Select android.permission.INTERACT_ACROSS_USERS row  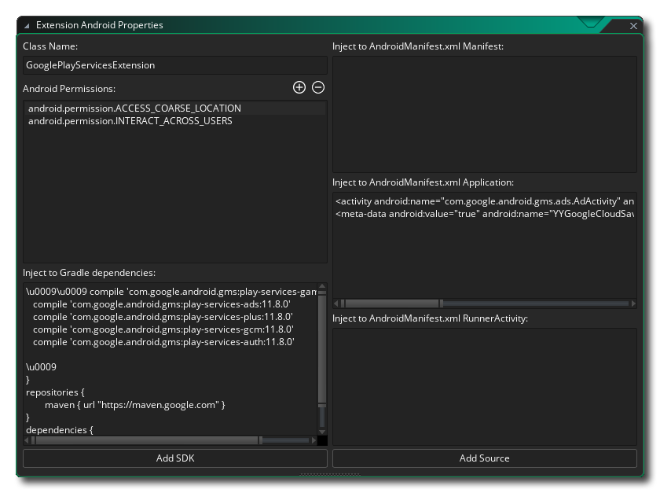click(175, 121)
